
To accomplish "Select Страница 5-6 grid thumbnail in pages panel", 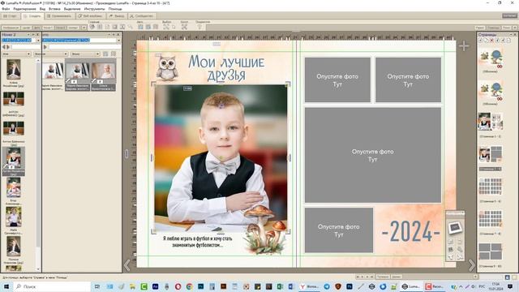I will click(490, 187).
